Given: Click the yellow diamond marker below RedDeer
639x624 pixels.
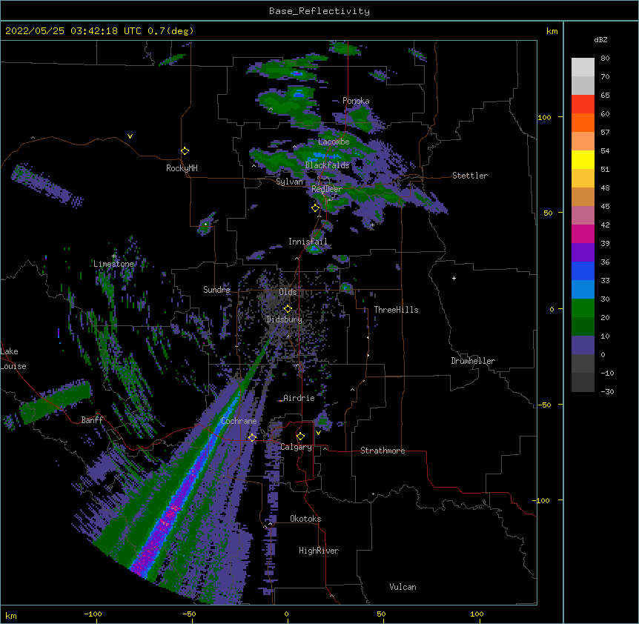Looking at the screenshot, I should (x=316, y=208).
